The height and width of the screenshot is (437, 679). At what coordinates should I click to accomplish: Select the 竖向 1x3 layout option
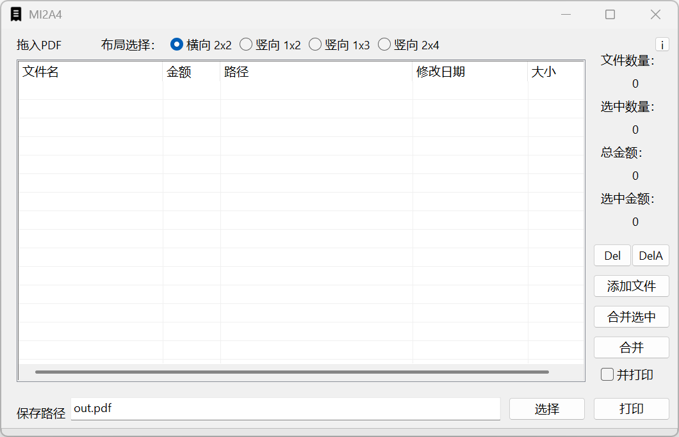(315, 45)
